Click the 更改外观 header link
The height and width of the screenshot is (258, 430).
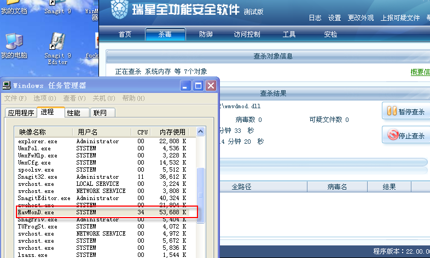coord(361,18)
